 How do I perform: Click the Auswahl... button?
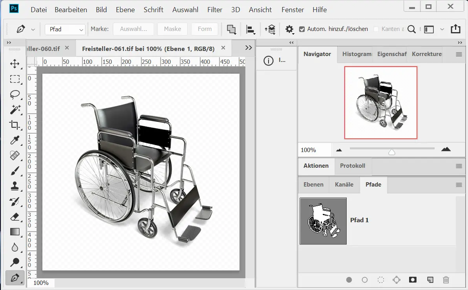(133, 29)
